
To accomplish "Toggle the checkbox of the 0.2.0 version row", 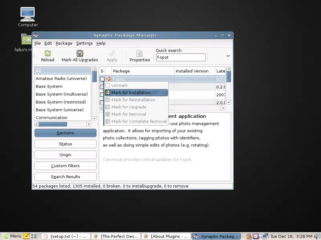I will (102, 87).
